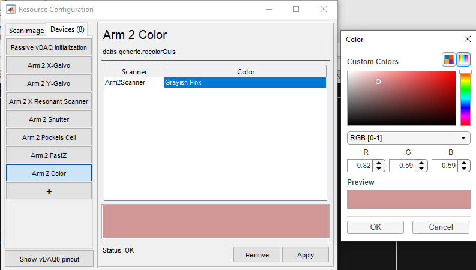Open the RGB [0-1] color mode dropdown
Image resolution: width=476 pixels, height=270 pixels.
[x=409, y=138]
